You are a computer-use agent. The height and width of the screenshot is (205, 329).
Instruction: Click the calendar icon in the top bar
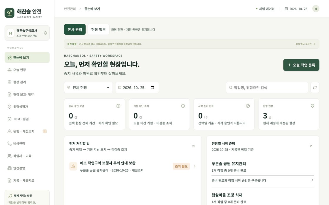(x=286, y=8)
